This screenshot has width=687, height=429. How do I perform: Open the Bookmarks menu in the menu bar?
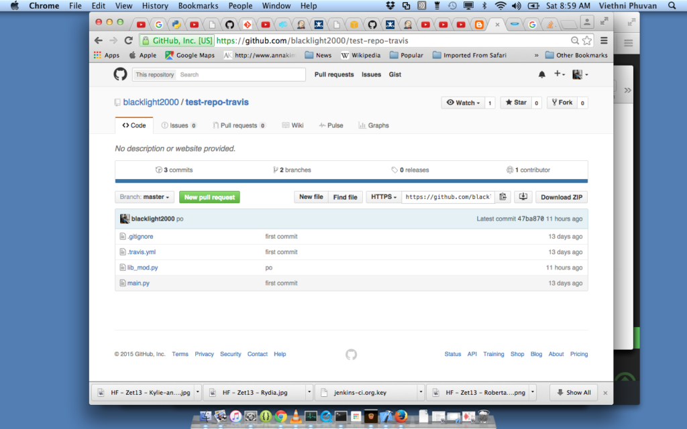click(x=198, y=5)
